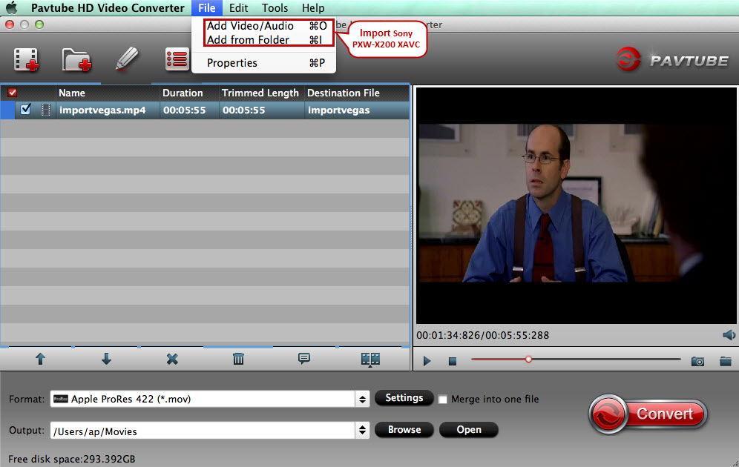Click the split video icon
The height and width of the screenshot is (467, 739).
370,360
